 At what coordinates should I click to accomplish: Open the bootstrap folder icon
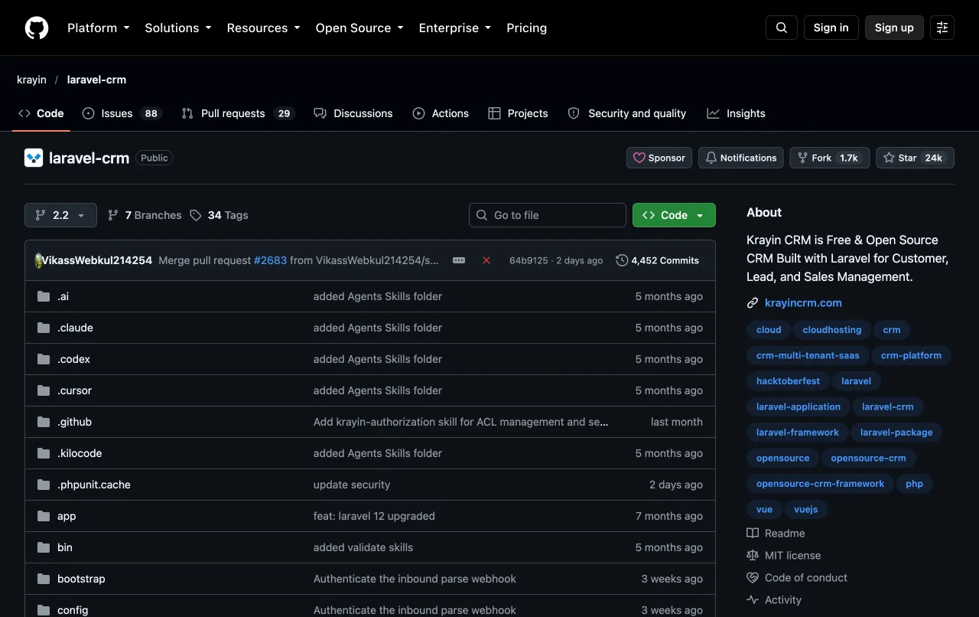[44, 579]
